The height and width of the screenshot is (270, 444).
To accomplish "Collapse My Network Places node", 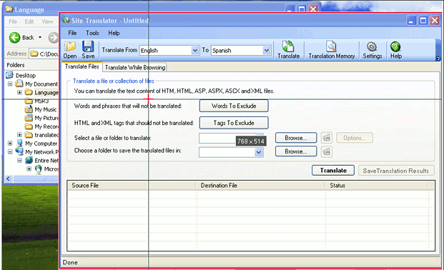I will 10,151.
